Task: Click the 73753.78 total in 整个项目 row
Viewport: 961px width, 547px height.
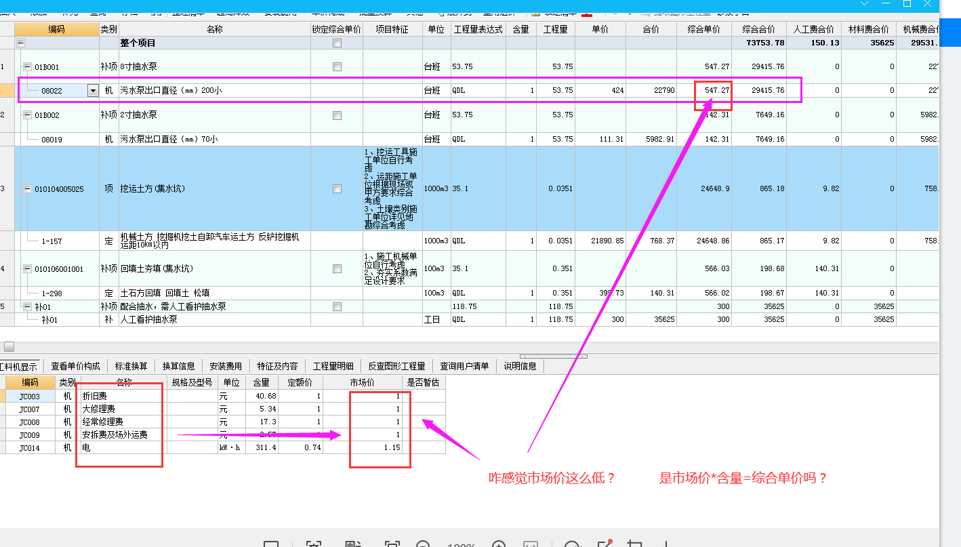Action: pyautogui.click(x=759, y=43)
